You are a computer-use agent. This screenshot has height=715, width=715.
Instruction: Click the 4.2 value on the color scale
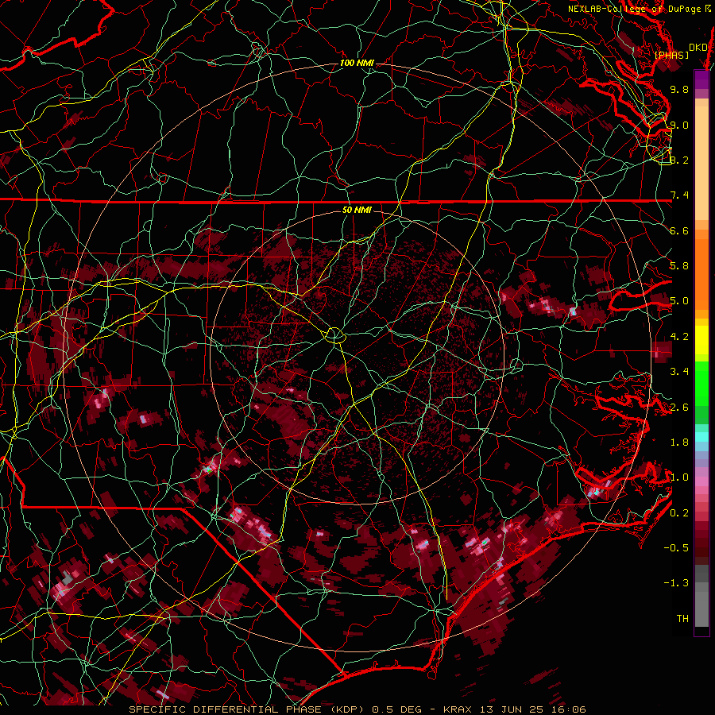point(679,337)
